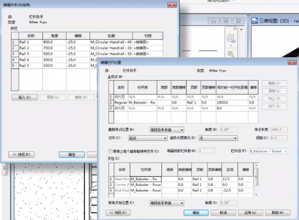Select the Regular row name in 主样式 table
This screenshot has width=299, height=220.
[x=121, y=103]
